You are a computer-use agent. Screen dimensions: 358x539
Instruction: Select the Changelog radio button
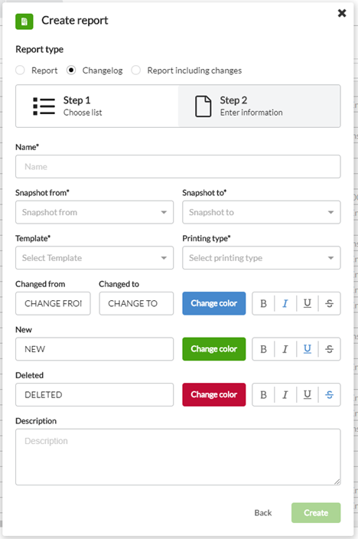pyautogui.click(x=71, y=70)
